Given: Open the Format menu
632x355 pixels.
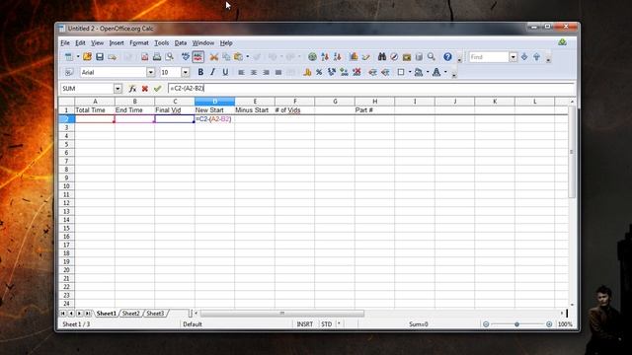Looking at the screenshot, I should coord(139,43).
